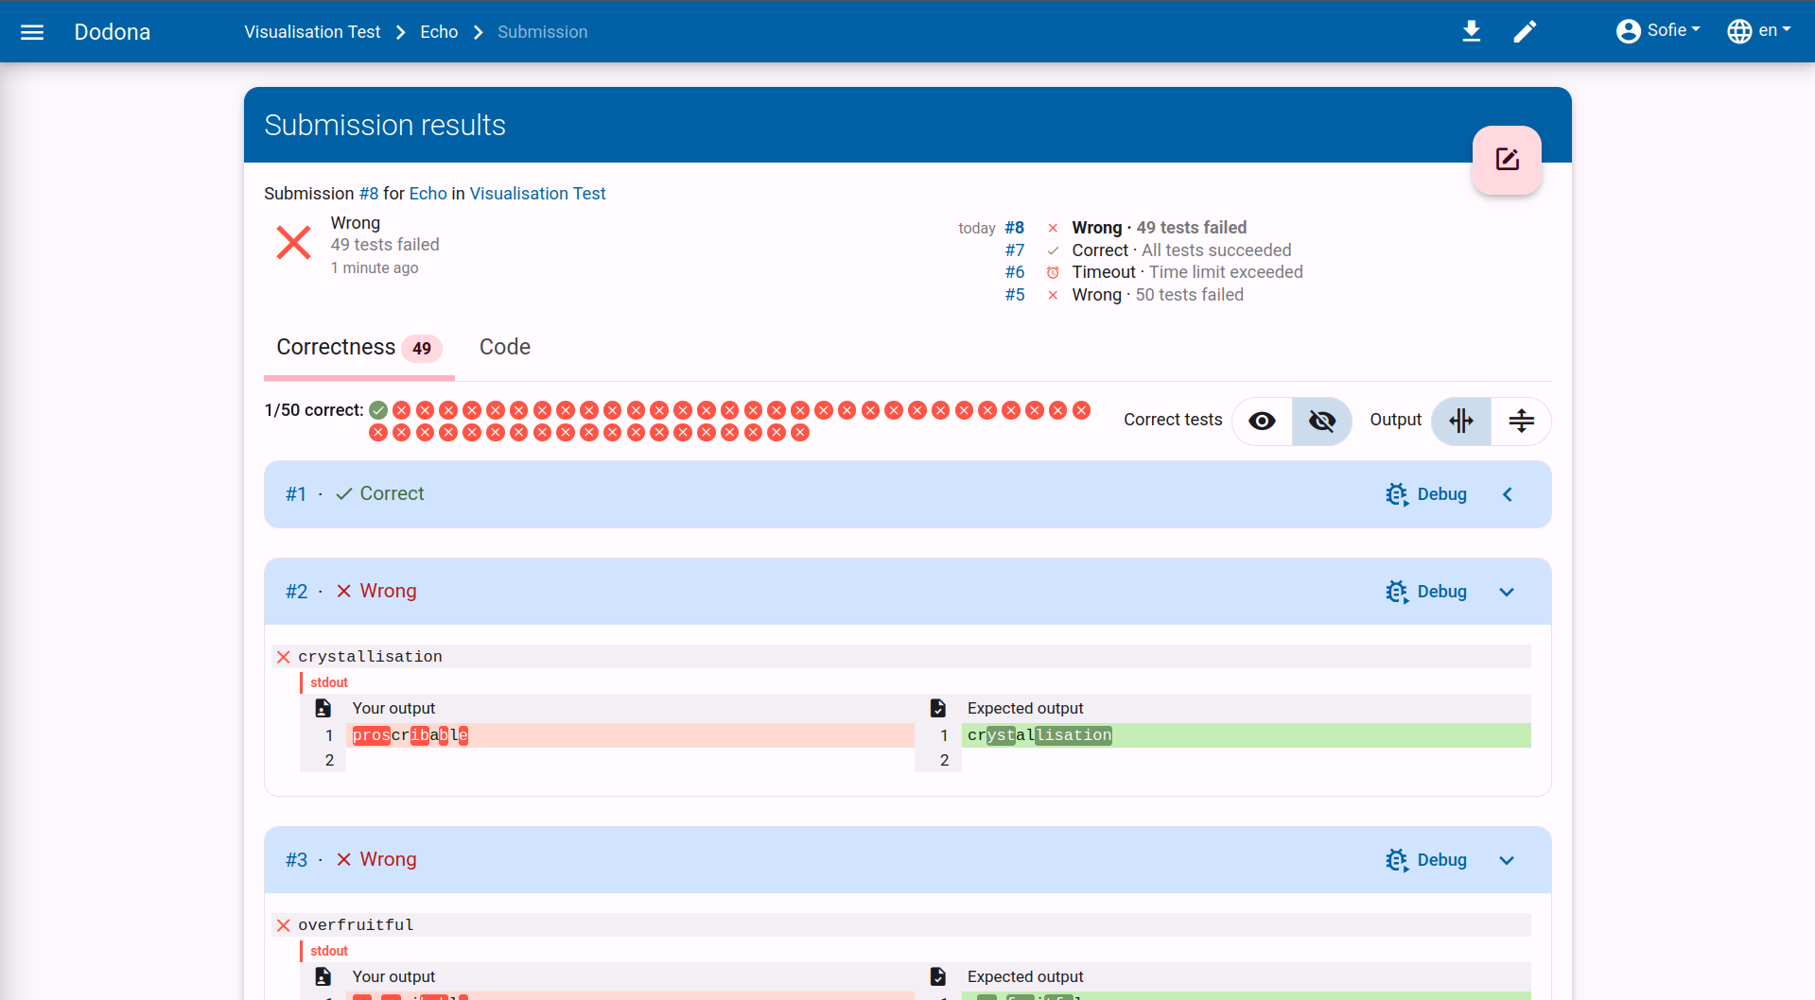
Task: Open submission #8 in history list
Action: pyautogui.click(x=1014, y=228)
